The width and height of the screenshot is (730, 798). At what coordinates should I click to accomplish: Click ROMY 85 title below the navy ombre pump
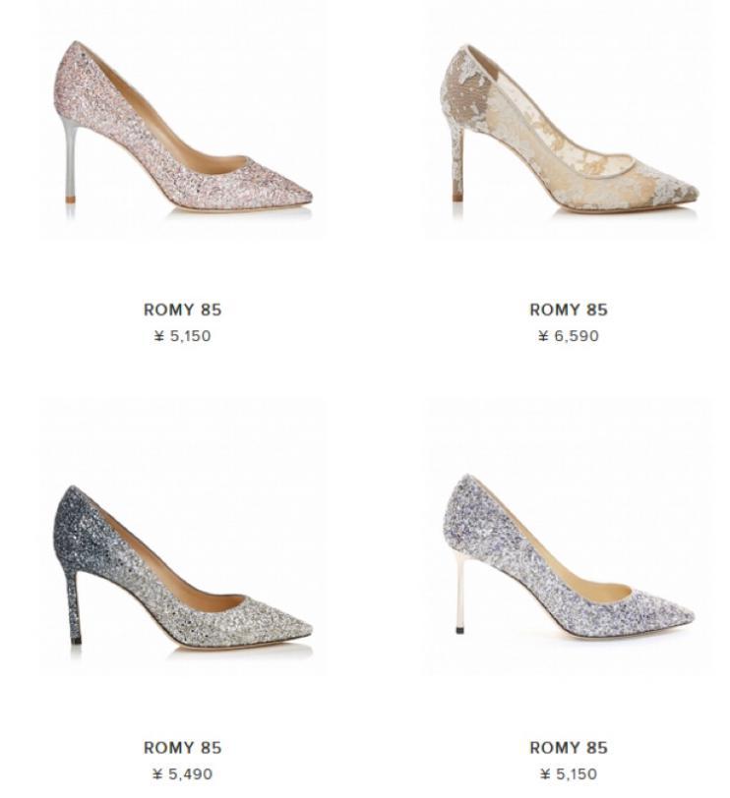point(182,748)
